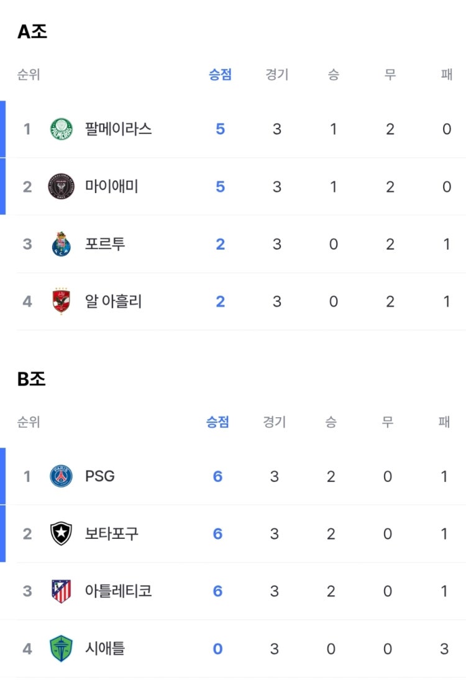Open the PSG club logo

(62, 476)
